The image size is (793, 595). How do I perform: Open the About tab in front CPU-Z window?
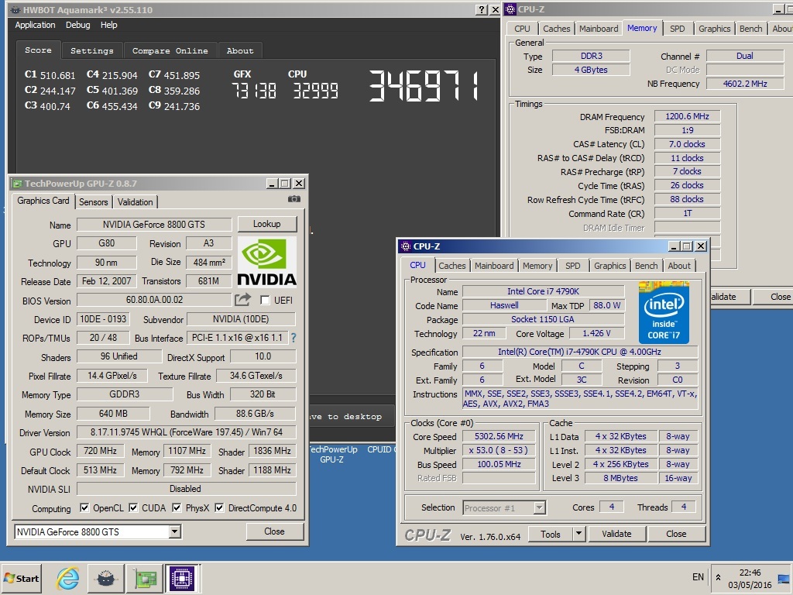coord(679,266)
